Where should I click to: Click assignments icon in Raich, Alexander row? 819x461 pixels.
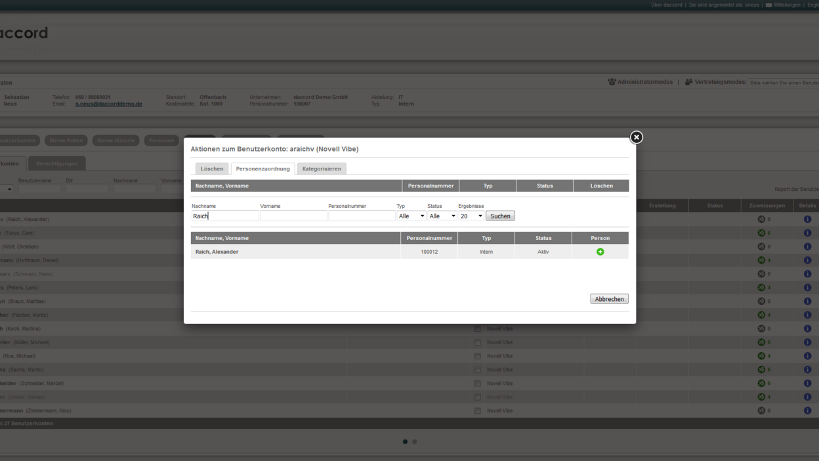pos(761,219)
